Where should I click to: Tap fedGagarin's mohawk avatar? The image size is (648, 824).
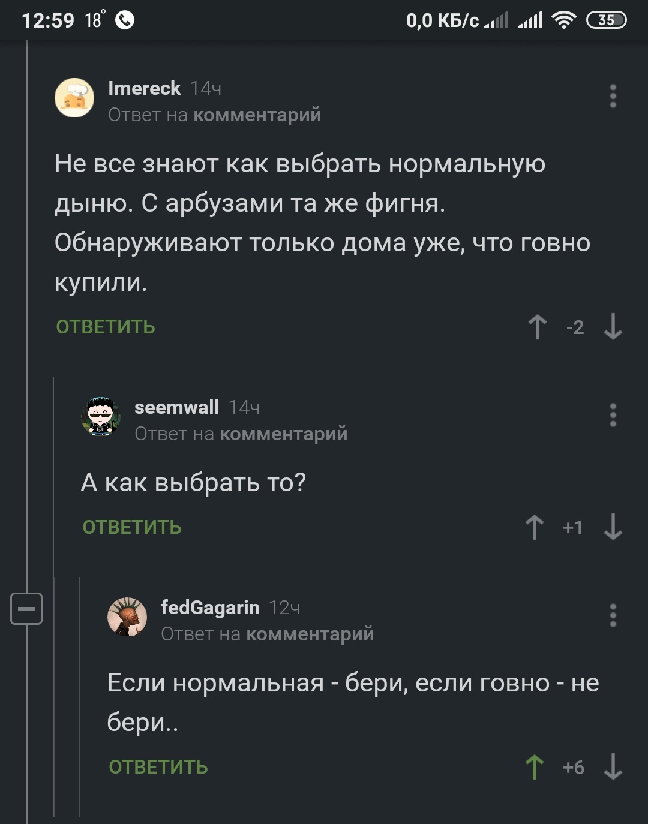pyautogui.click(x=127, y=617)
